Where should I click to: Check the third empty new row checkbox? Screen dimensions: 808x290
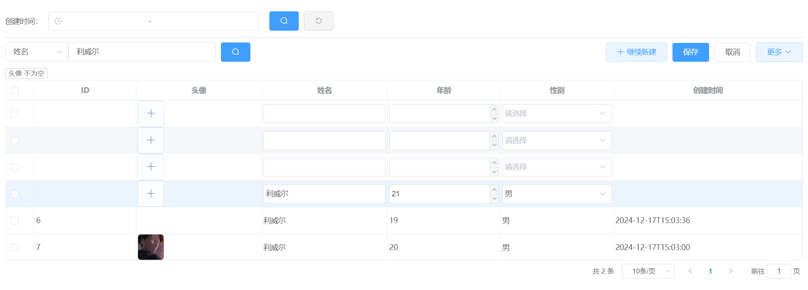[15, 167]
